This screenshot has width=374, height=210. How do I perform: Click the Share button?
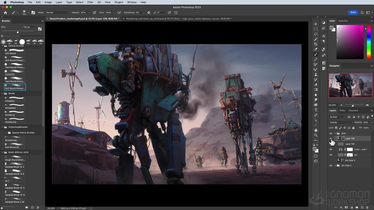pyautogui.click(x=353, y=12)
